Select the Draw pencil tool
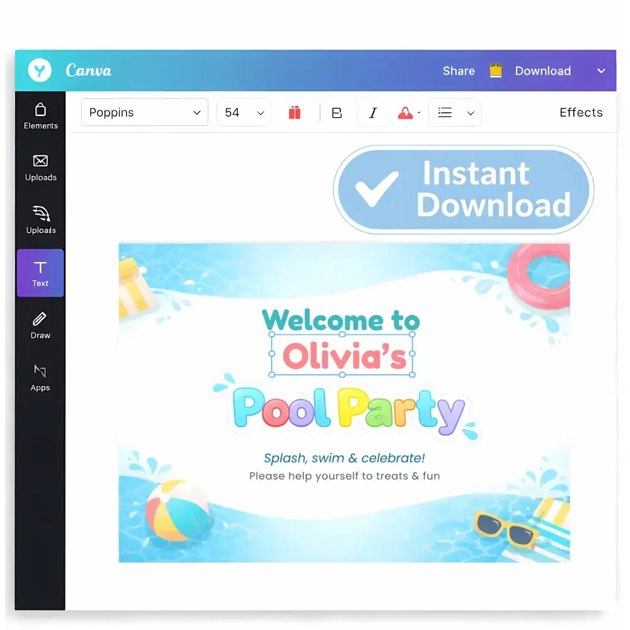Image resolution: width=630 pixels, height=630 pixels. [x=40, y=325]
